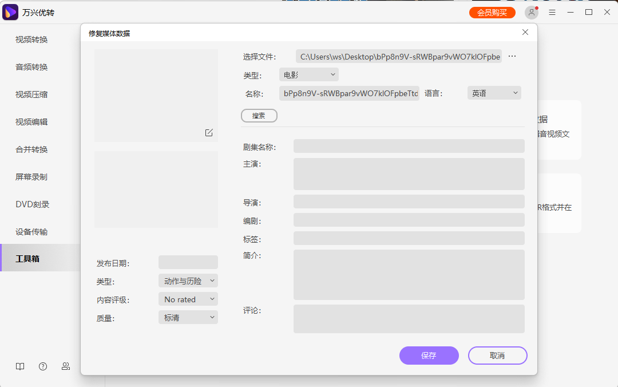The width and height of the screenshot is (618, 387).
Task: Click the edit pencil on the poster thumbnail
Action: pos(208,132)
